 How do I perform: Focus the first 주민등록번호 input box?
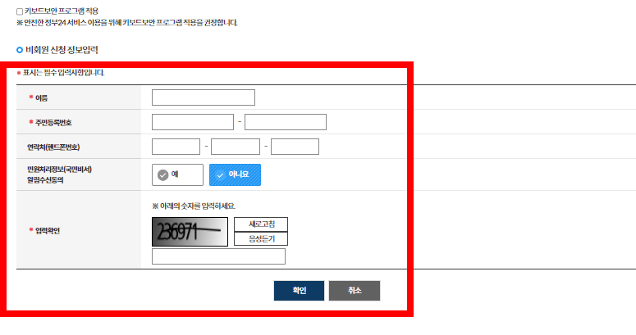pos(193,122)
